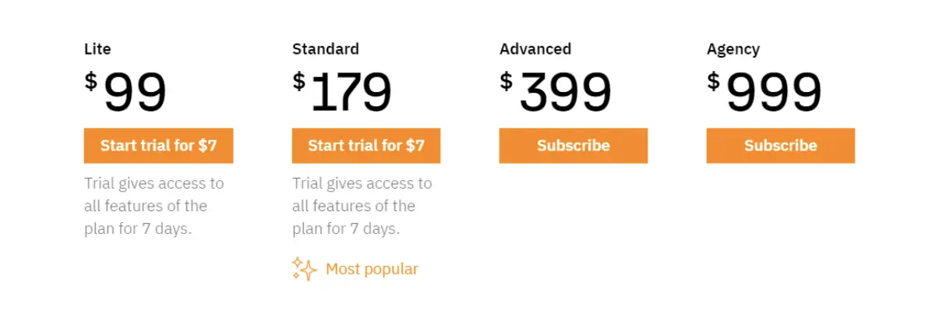Subscribe to the Advanced plan
946x318 pixels.
tap(573, 146)
